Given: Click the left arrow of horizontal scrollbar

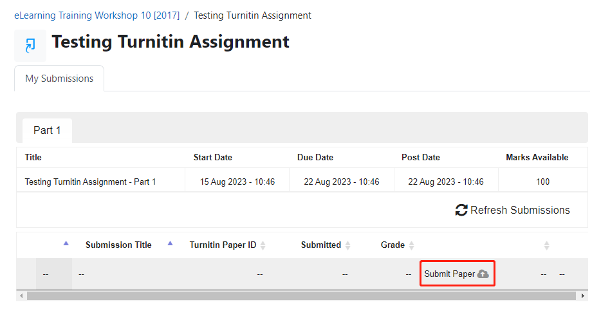Looking at the screenshot, I should click(x=21, y=296).
